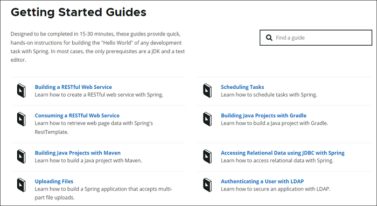This screenshot has width=377, height=206.
Task: Click the book icon beside Accessing Relational Data using JDBC
Action: pyautogui.click(x=207, y=157)
